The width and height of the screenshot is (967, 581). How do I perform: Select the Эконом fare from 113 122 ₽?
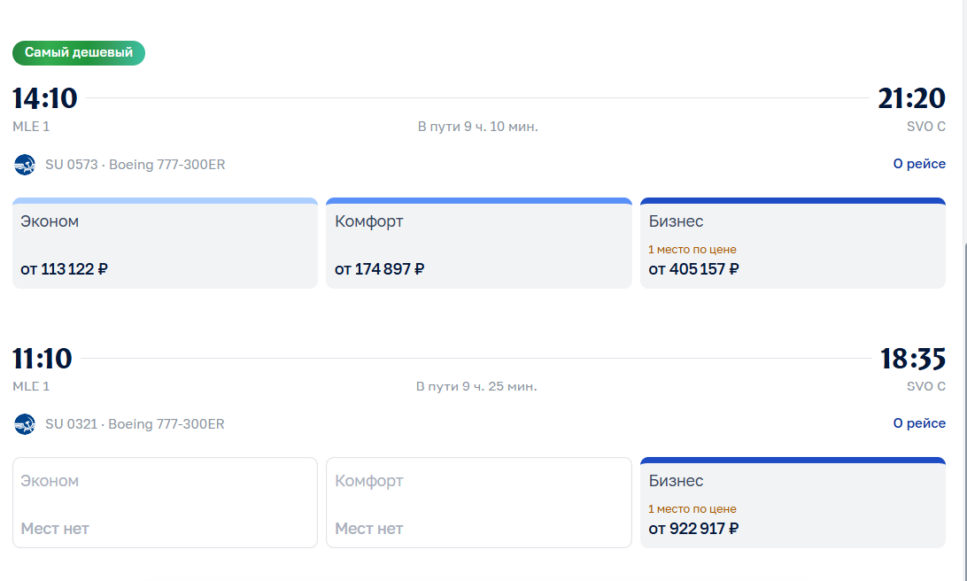tap(165, 244)
